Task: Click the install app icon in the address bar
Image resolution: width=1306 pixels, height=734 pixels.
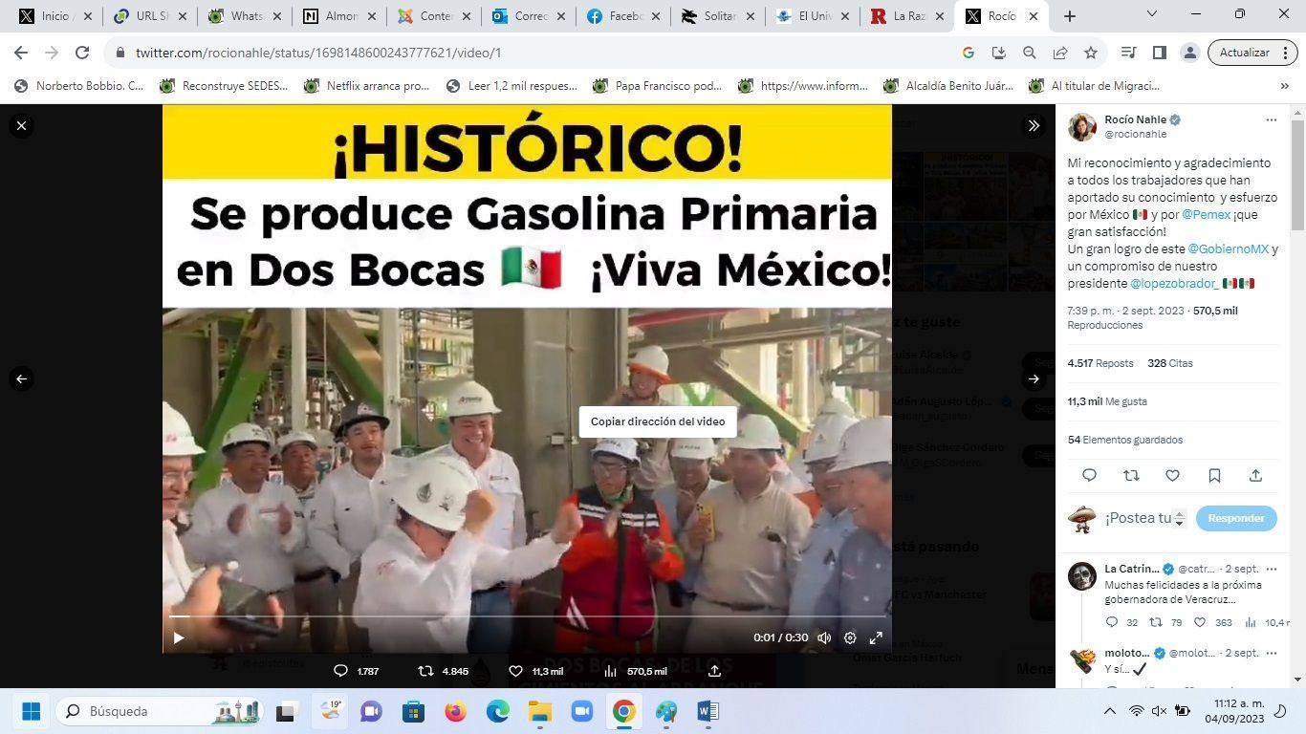Action: (999, 53)
